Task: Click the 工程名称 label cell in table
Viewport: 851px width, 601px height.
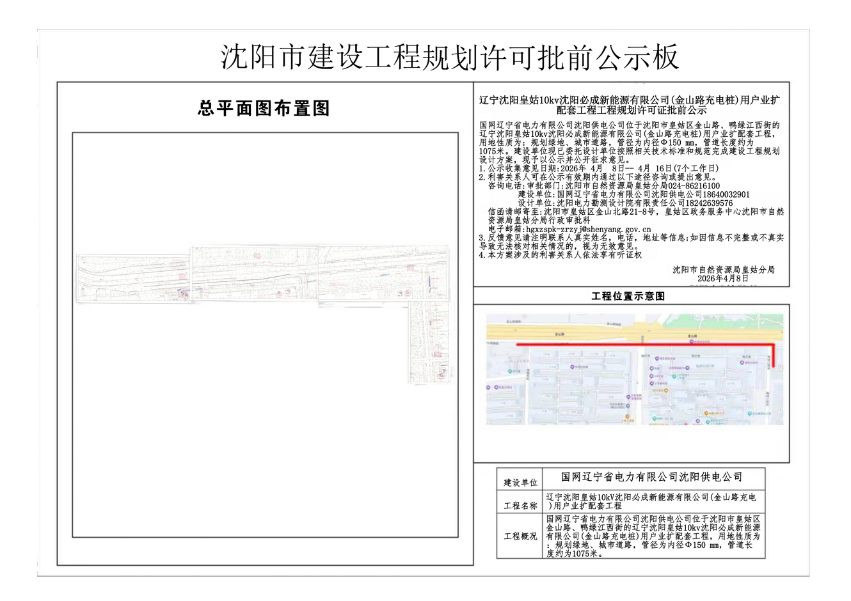Action: tap(520, 505)
